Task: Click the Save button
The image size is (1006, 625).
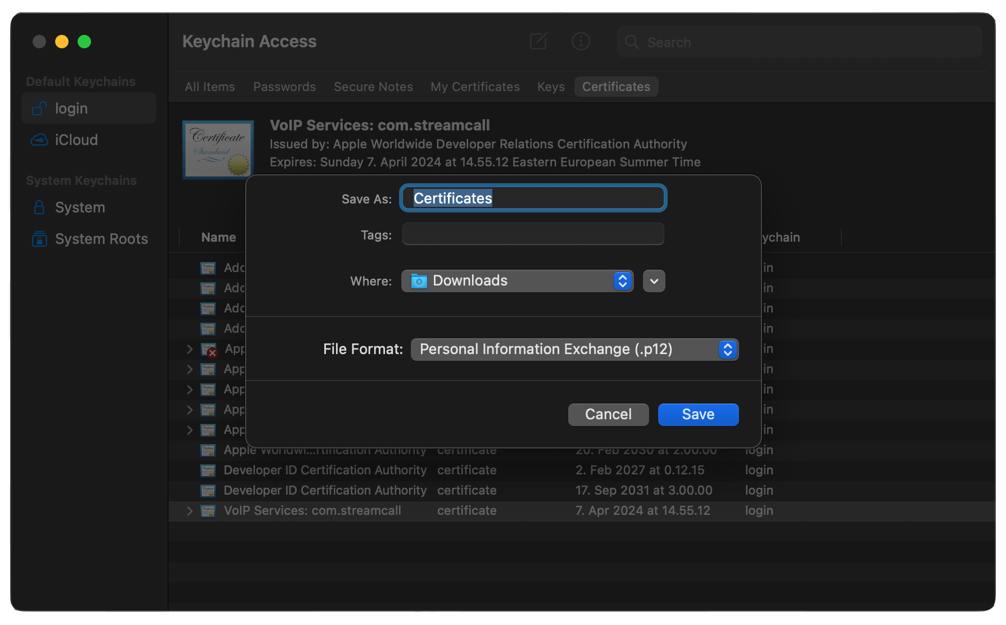Action: (x=698, y=414)
